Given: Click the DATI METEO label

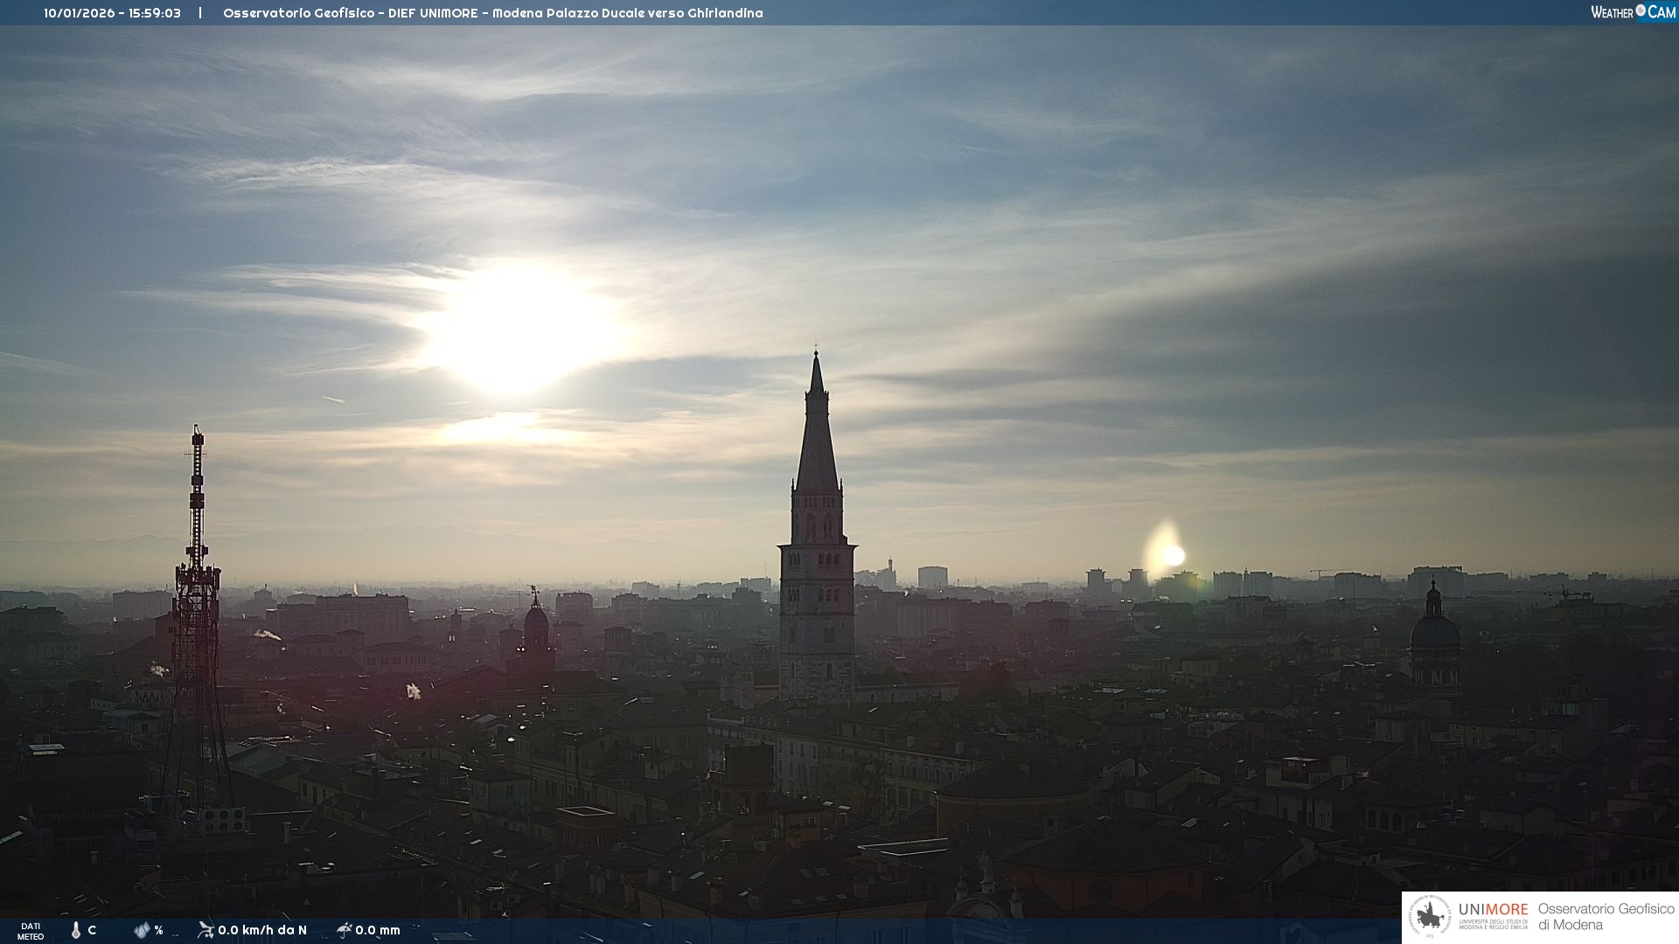Looking at the screenshot, I should pyautogui.click(x=31, y=931).
